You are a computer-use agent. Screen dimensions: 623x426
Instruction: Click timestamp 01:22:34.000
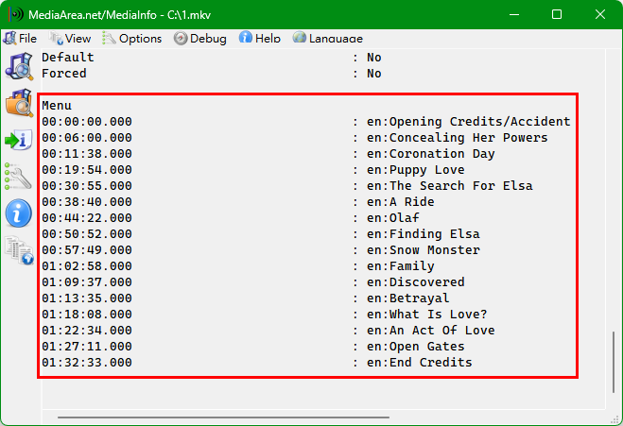87,331
